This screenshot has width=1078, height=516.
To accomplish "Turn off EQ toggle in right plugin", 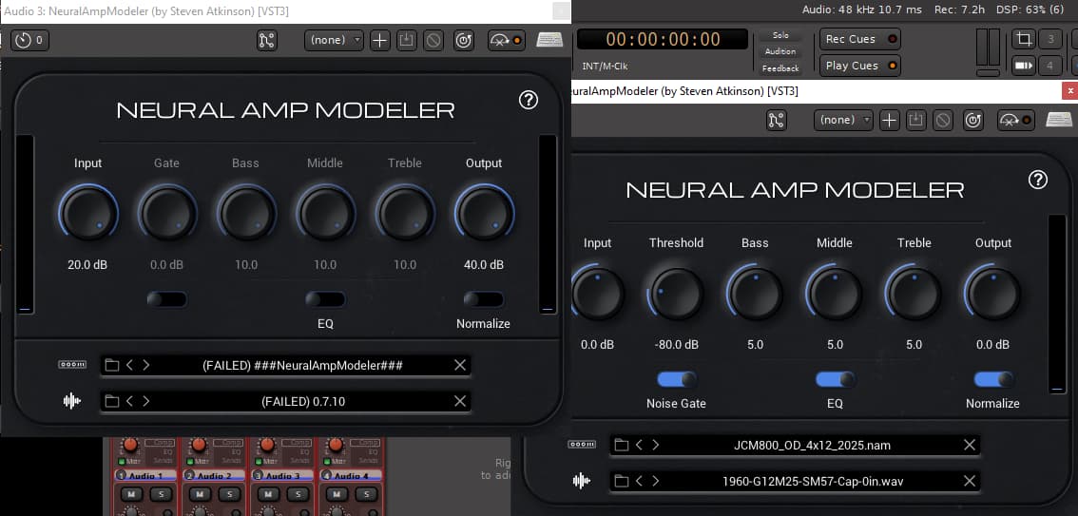I will point(835,379).
